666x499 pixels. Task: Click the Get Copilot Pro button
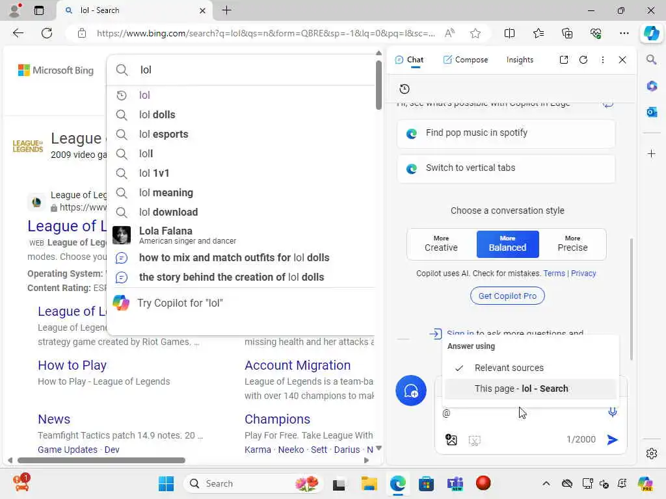507,296
